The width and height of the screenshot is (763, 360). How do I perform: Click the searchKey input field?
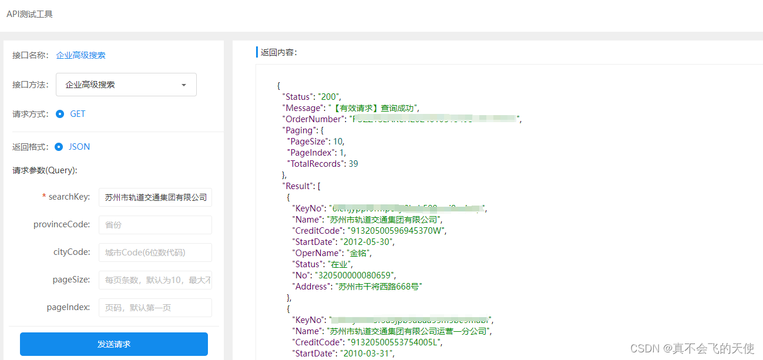155,197
